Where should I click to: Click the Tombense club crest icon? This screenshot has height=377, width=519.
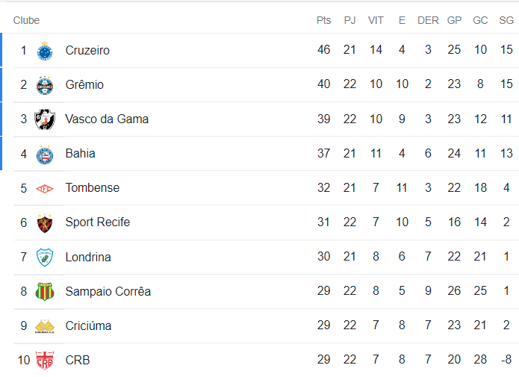46,188
